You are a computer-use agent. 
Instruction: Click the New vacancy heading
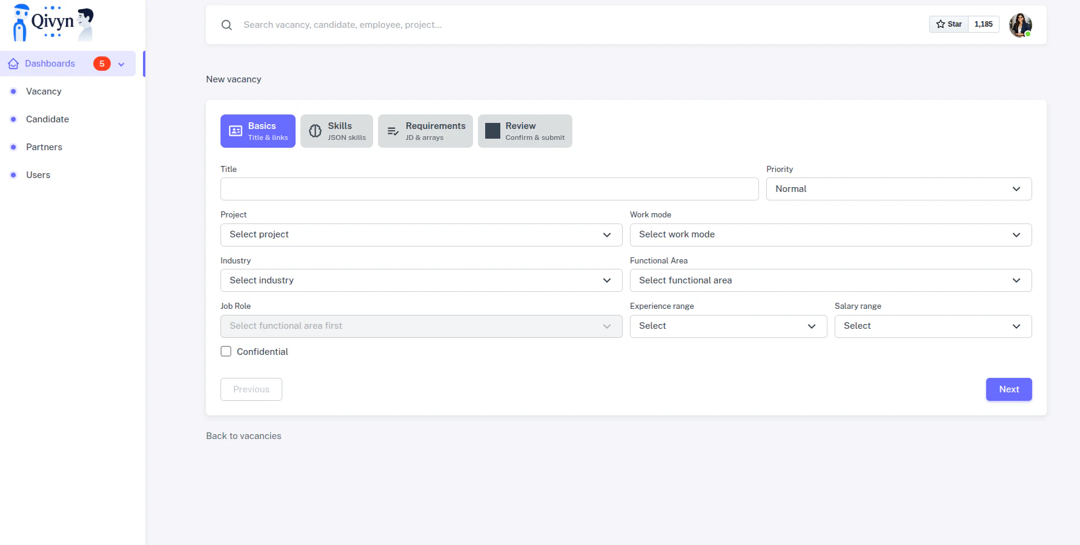pyautogui.click(x=234, y=79)
